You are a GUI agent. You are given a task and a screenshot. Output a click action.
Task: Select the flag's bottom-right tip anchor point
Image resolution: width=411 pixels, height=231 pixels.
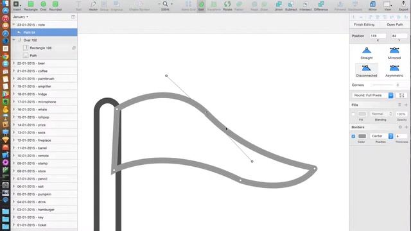point(314,169)
